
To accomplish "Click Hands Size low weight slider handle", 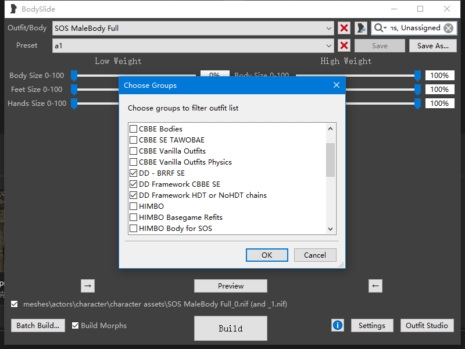I will [74, 104].
